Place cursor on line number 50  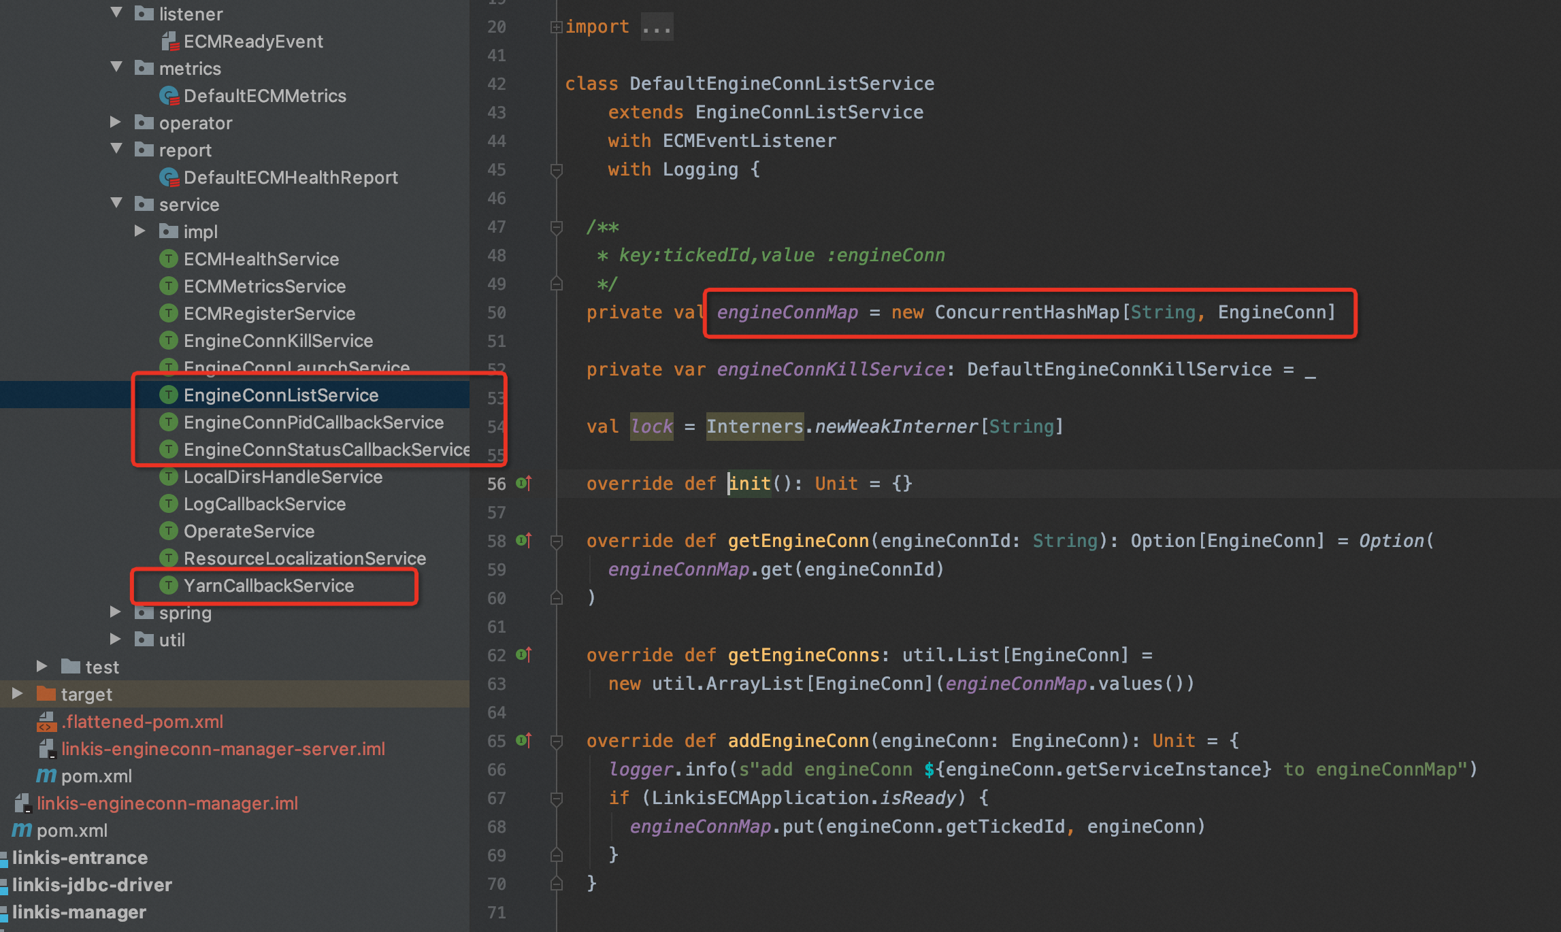pyautogui.click(x=496, y=313)
